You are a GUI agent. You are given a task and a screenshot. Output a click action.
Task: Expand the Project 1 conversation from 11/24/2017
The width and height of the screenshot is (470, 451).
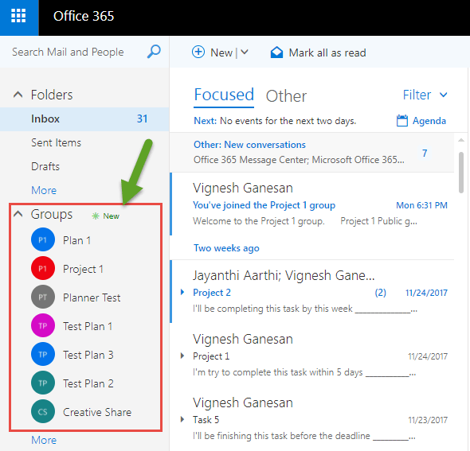click(x=182, y=356)
